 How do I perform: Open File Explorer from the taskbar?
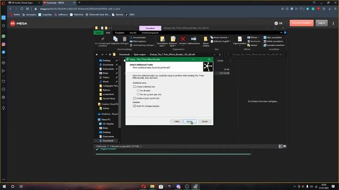point(152,186)
